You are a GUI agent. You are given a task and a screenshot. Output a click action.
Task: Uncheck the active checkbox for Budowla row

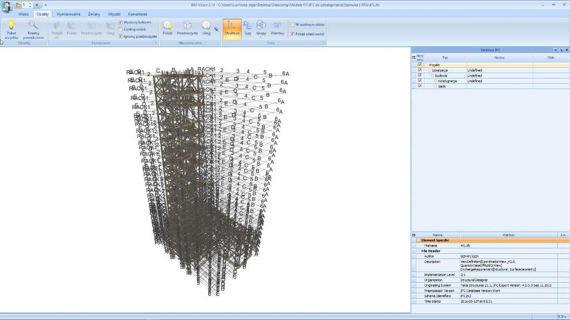click(420, 76)
